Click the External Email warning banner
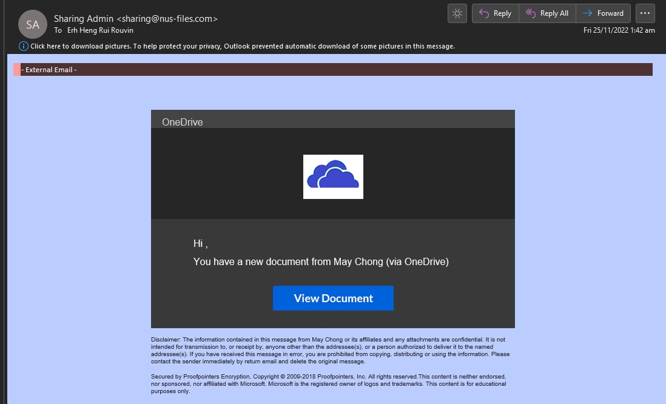Viewport: 666px width, 404px height. click(334, 70)
